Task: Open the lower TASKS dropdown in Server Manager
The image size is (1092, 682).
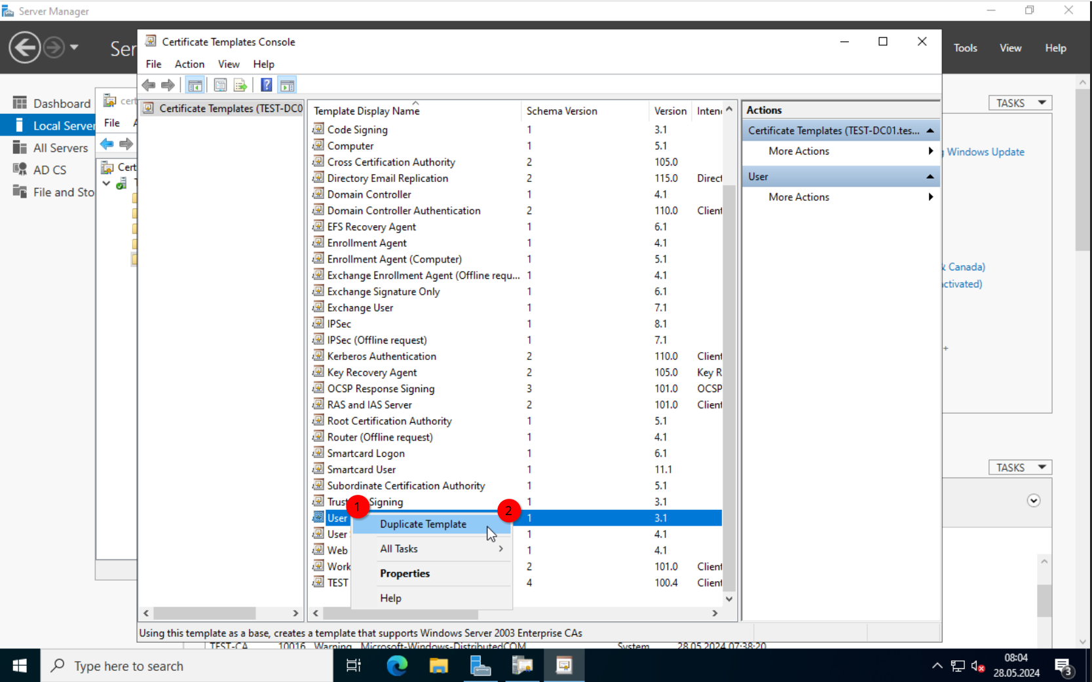Action: pos(1020,467)
